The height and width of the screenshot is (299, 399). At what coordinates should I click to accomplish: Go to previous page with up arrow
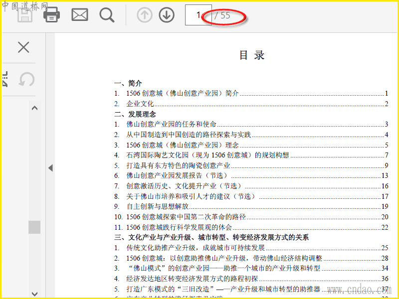[x=145, y=15]
